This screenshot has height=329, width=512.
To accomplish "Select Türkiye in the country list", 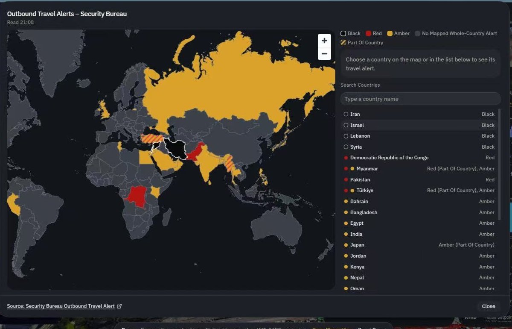I will click(x=419, y=191).
